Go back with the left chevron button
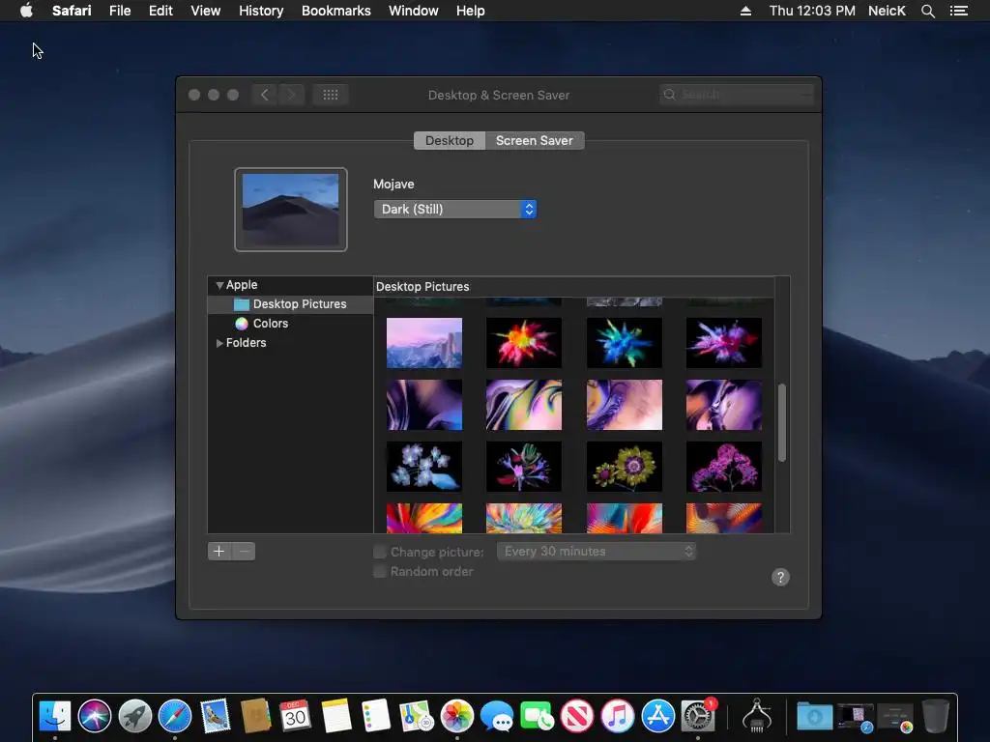The width and height of the screenshot is (990, 742). coord(265,95)
